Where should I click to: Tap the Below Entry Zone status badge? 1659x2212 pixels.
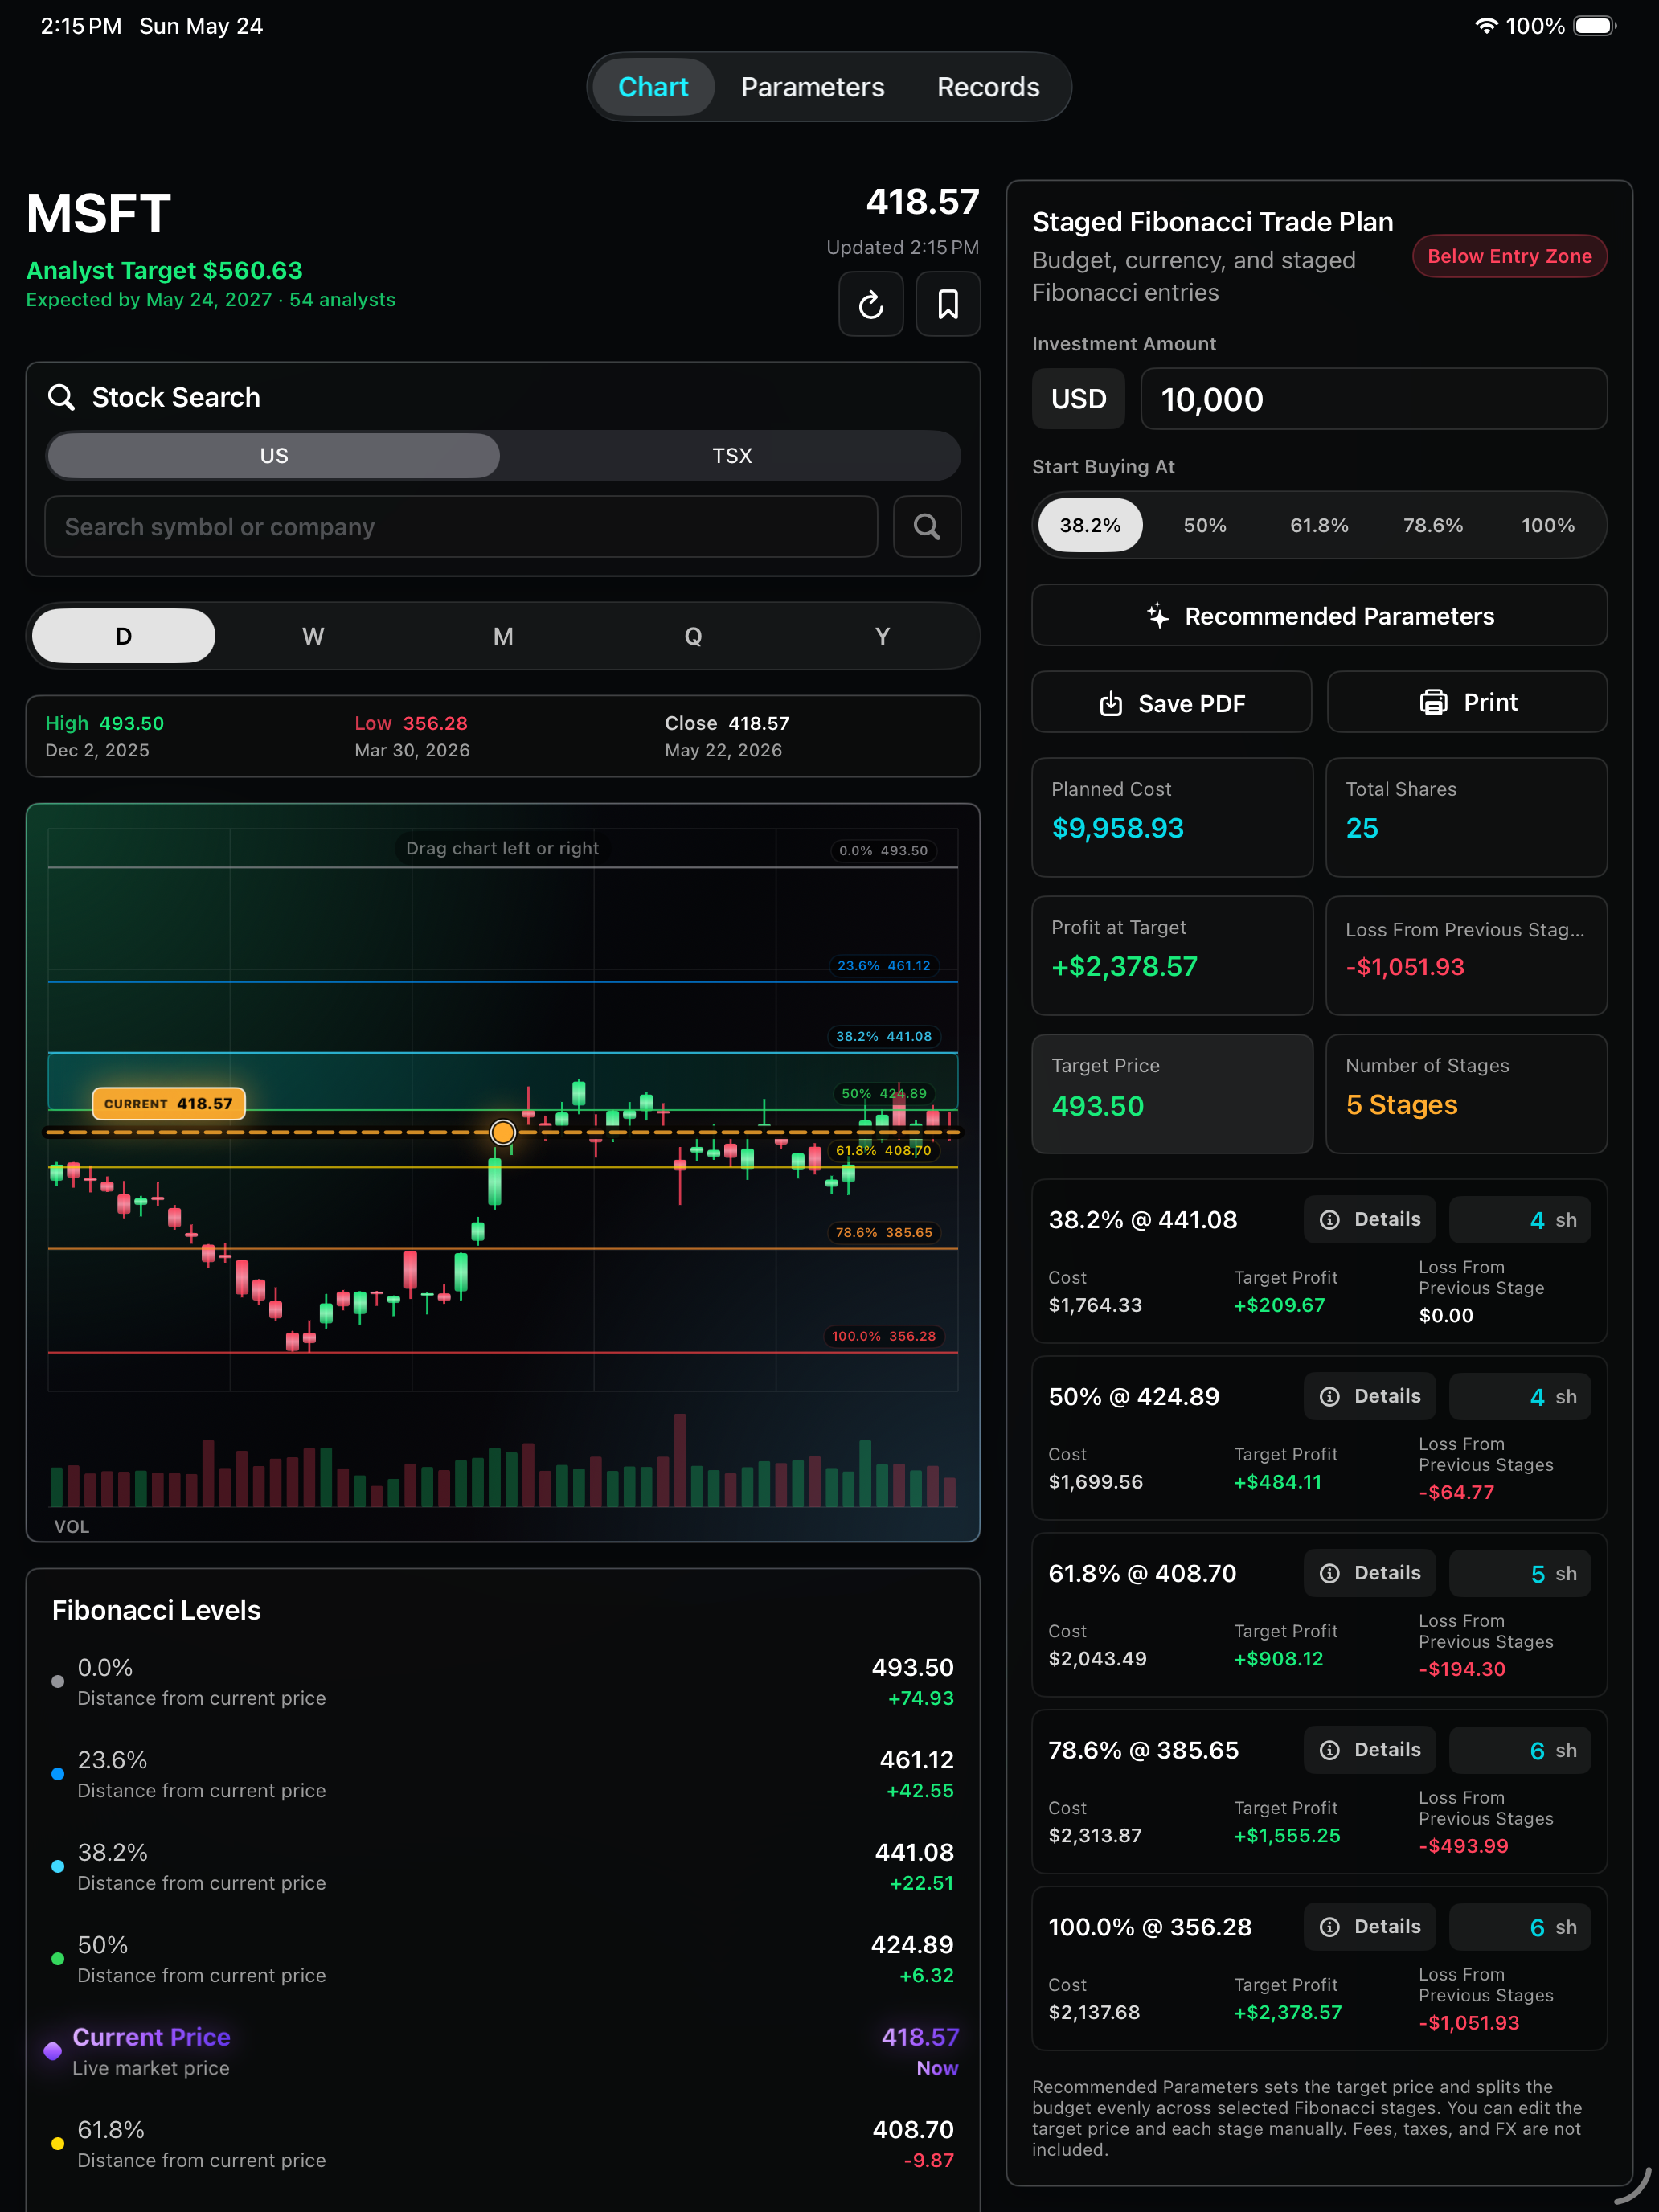pyautogui.click(x=1509, y=257)
